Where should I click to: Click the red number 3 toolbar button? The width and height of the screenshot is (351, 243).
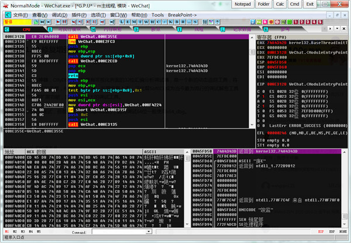tap(308, 22)
